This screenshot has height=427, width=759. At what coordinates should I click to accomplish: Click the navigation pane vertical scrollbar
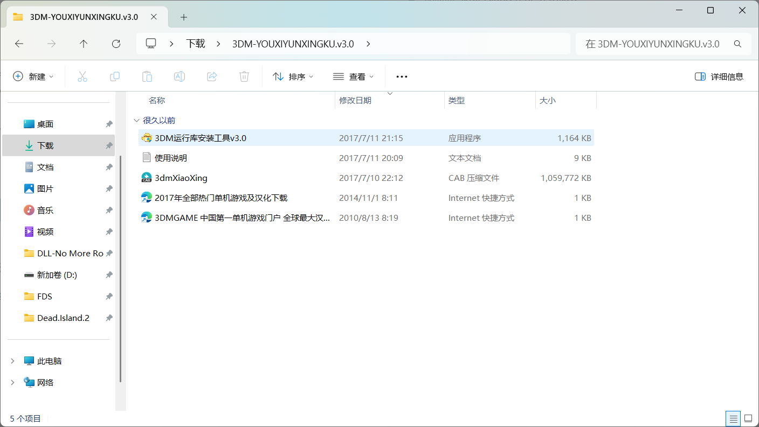point(121,269)
